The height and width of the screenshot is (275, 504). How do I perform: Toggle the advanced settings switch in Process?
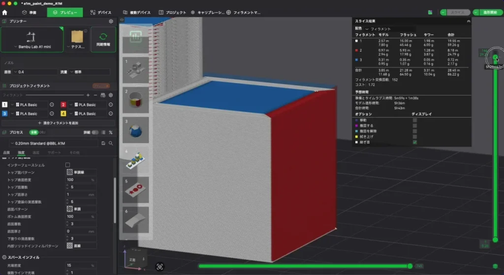pyautogui.click(x=95, y=133)
